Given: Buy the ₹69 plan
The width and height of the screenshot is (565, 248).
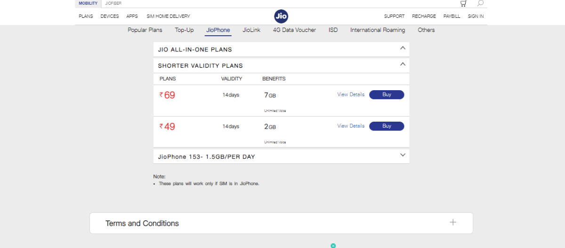Looking at the screenshot, I should pyautogui.click(x=387, y=94).
